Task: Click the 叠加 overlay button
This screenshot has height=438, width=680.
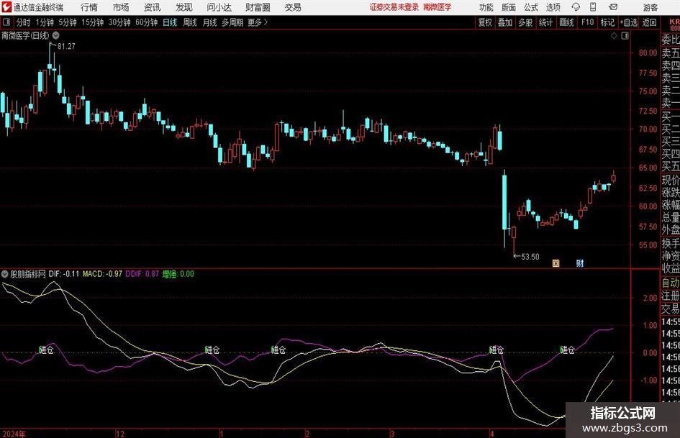Action: [x=505, y=22]
